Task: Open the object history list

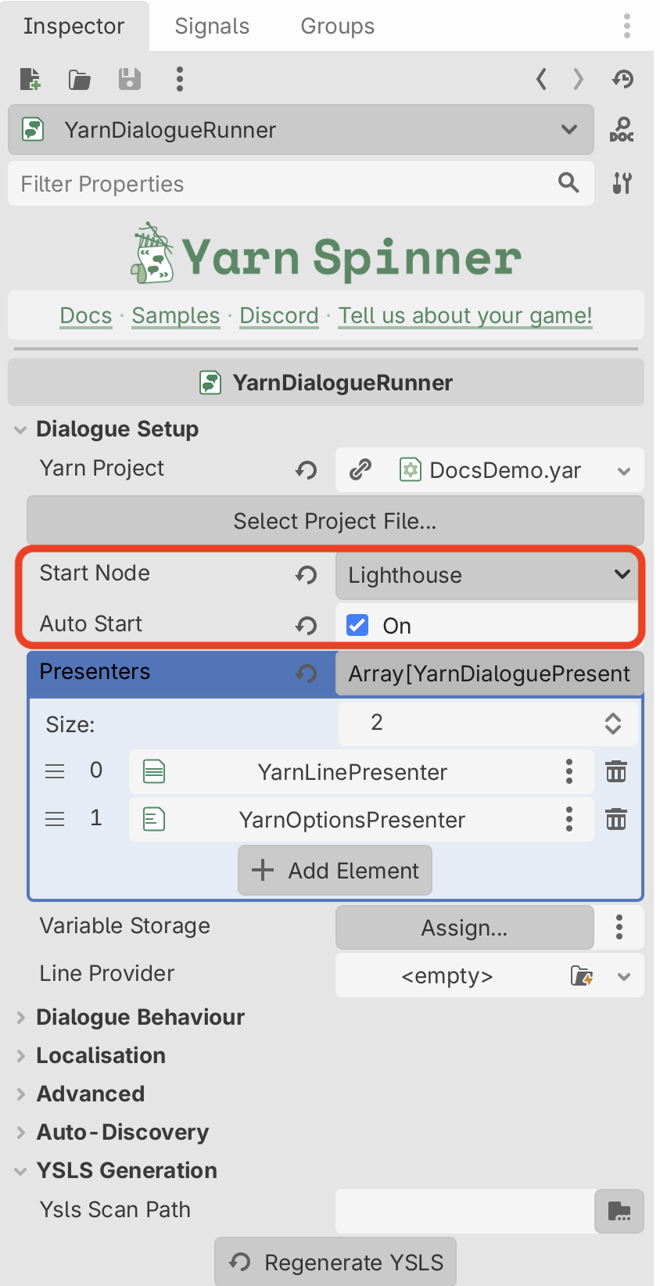Action: (x=622, y=79)
